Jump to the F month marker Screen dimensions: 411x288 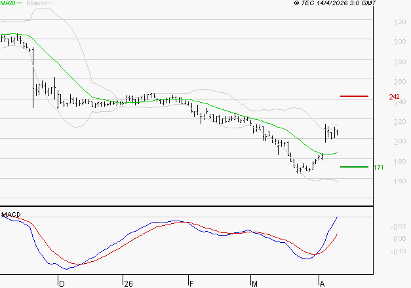pos(191,283)
